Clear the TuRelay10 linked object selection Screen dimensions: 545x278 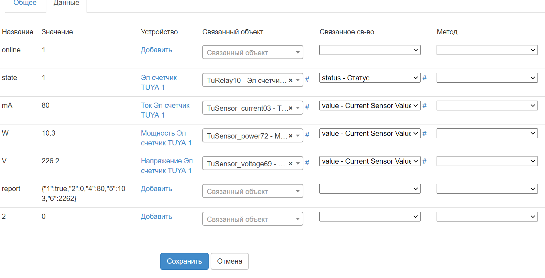click(x=291, y=80)
